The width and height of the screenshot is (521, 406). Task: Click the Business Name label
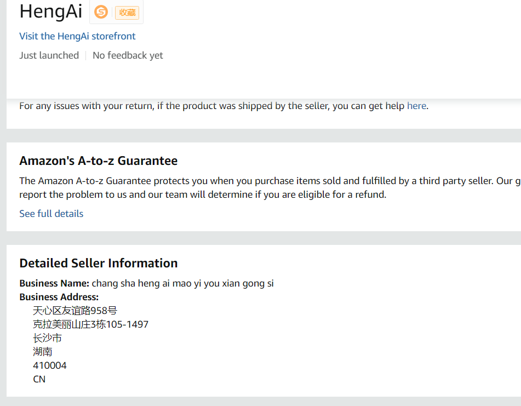tap(54, 283)
